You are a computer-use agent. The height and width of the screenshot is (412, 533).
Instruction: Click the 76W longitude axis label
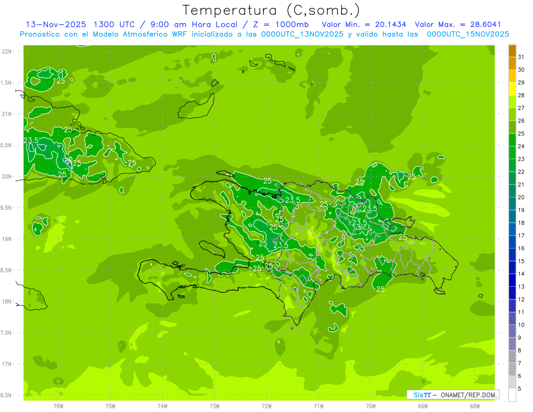coord(58,406)
